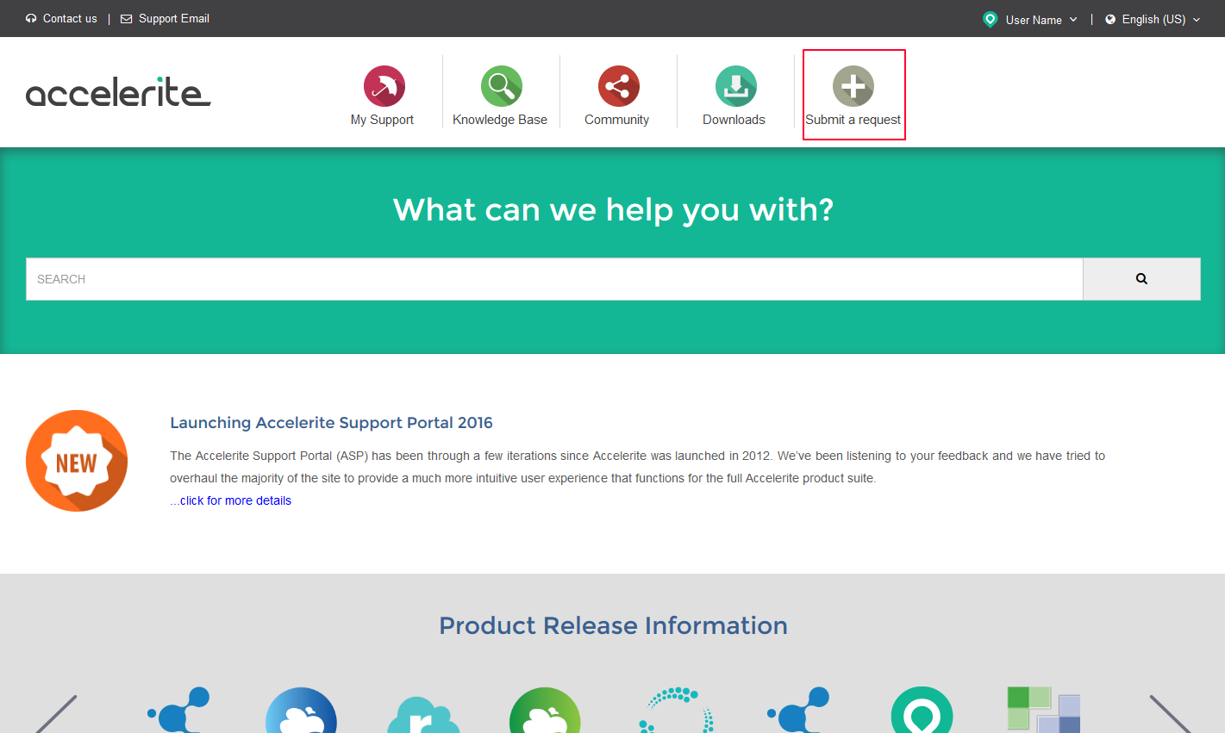
Task: Click the Support Email link
Action: point(165,18)
